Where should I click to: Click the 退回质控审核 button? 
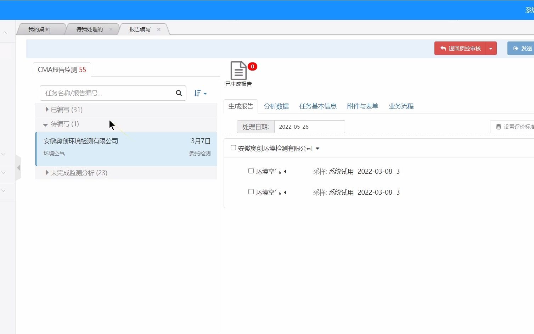460,48
